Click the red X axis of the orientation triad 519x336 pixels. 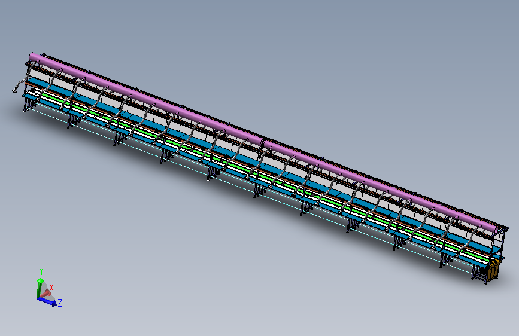tap(47, 293)
